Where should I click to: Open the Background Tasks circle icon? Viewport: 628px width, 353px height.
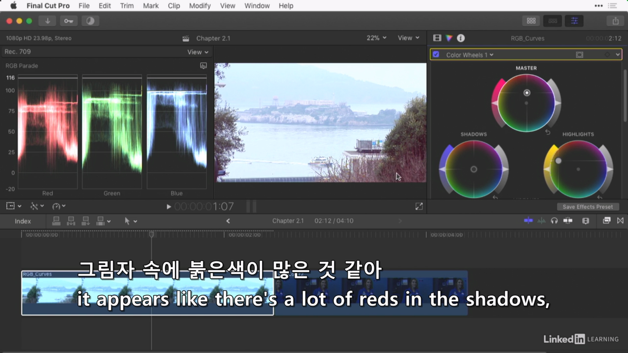(x=90, y=21)
